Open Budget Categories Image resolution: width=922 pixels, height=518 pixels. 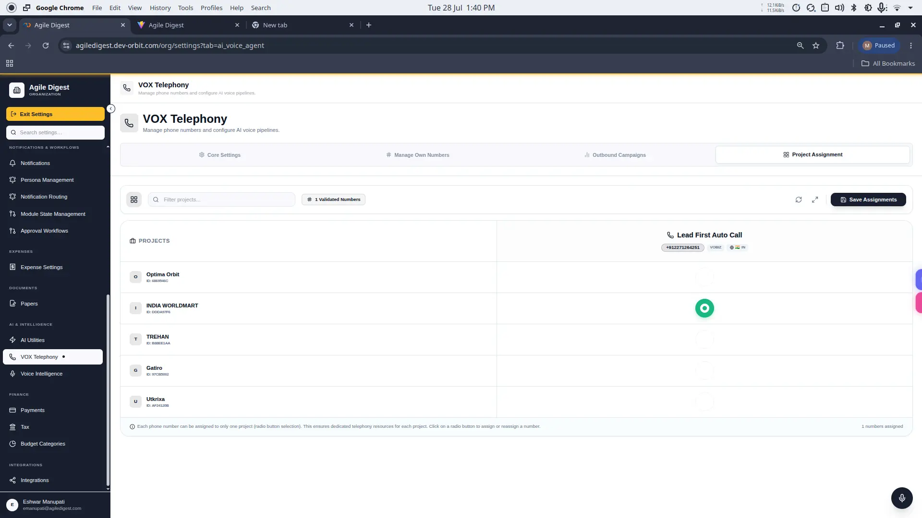tap(53, 444)
